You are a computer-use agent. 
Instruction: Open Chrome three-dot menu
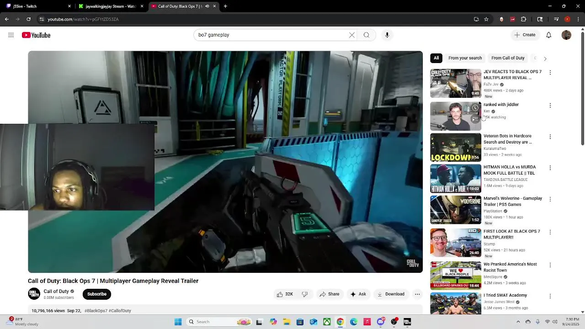[578, 19]
